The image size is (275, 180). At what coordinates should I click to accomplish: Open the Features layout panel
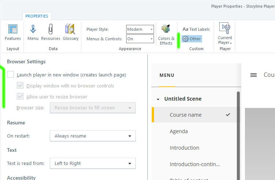tap(13, 32)
